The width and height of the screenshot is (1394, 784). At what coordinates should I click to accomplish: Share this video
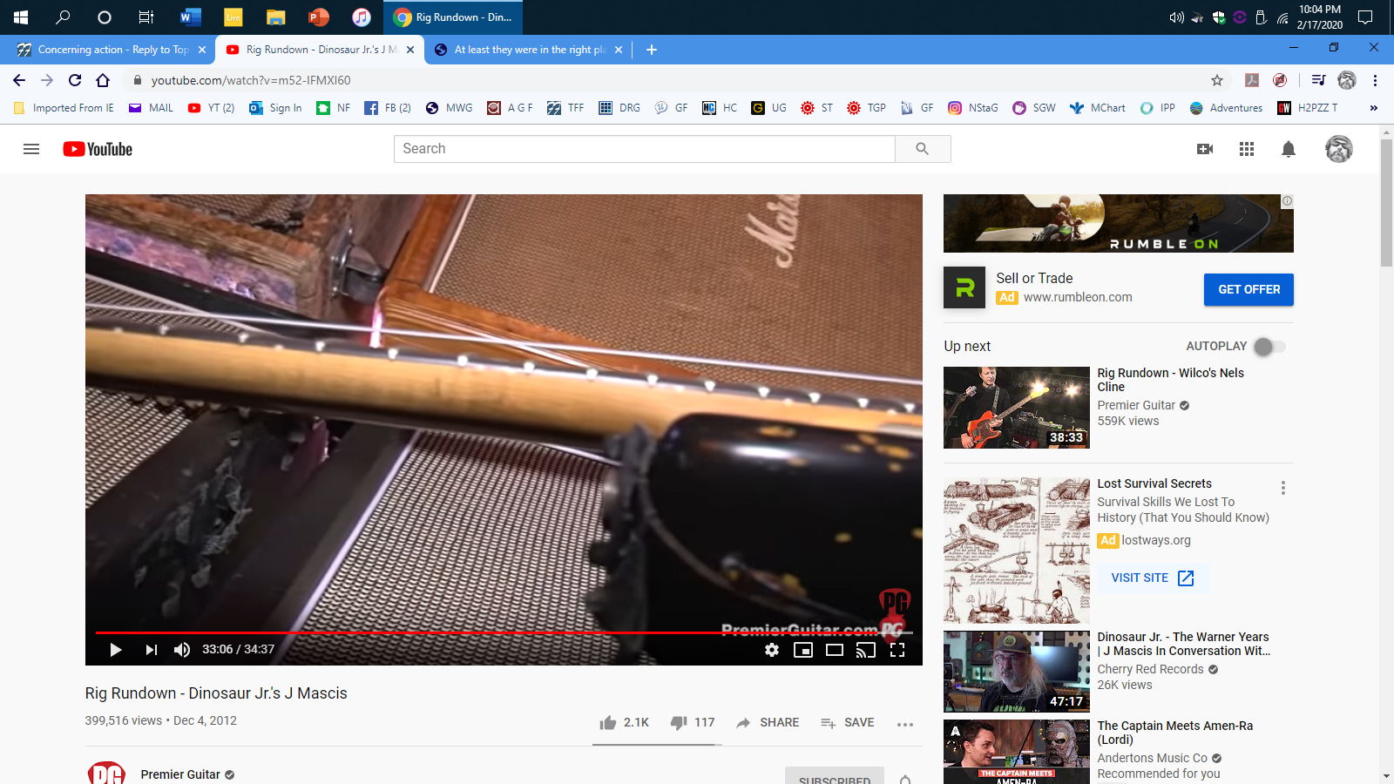pos(768,723)
